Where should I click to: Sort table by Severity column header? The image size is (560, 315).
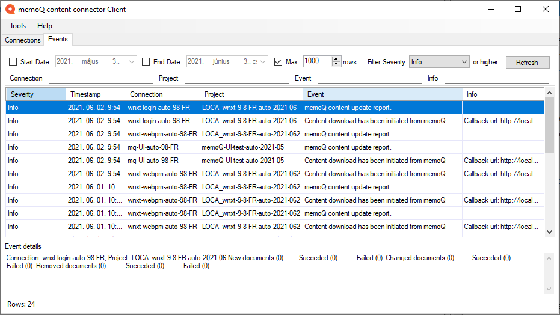click(x=35, y=94)
